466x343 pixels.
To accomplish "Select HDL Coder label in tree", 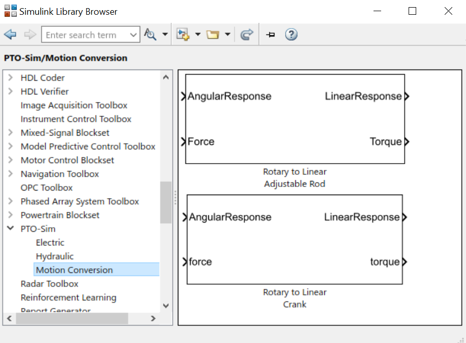I will pyautogui.click(x=43, y=78).
